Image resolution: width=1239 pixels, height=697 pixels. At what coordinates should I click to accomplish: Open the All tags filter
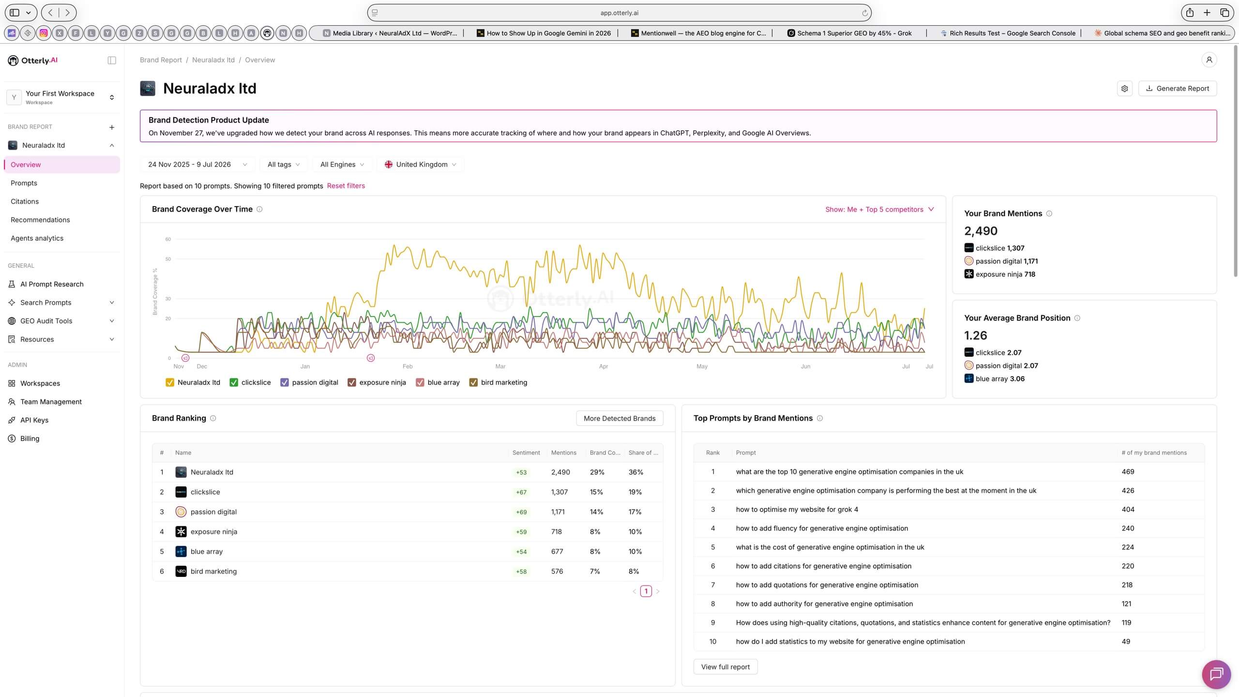tap(284, 165)
